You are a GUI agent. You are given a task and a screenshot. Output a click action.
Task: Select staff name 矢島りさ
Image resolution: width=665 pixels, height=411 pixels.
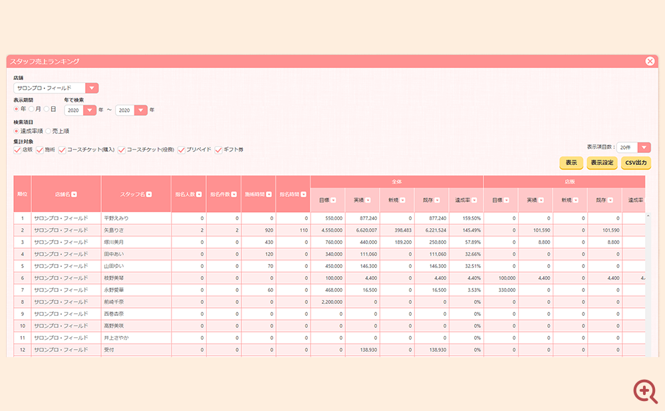(x=114, y=230)
